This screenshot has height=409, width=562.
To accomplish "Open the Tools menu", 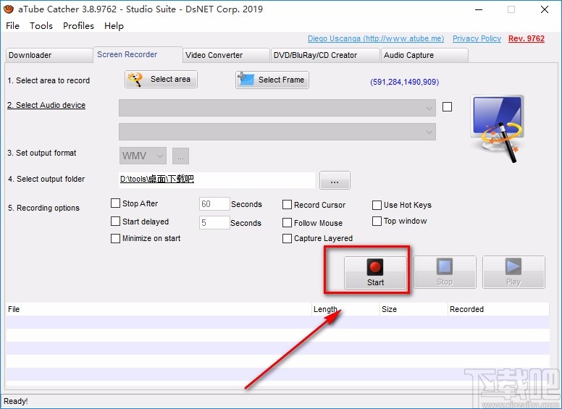I will tap(41, 26).
